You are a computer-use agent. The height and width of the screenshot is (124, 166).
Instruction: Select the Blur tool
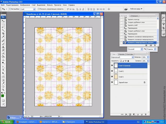tap(3, 60)
